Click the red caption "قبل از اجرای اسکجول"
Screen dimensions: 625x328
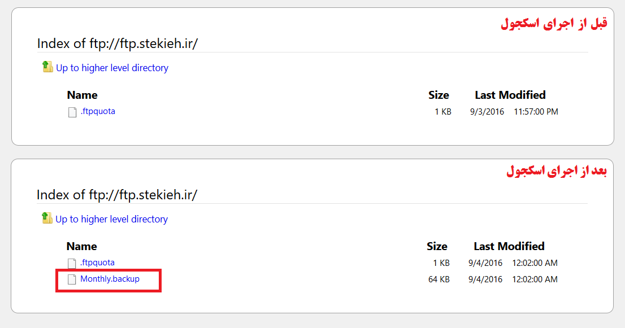[554, 23]
